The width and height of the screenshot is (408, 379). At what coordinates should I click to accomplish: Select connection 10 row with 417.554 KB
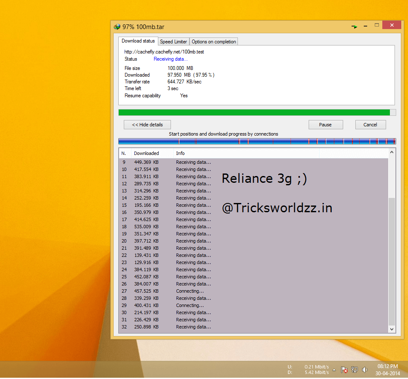[x=254, y=169]
